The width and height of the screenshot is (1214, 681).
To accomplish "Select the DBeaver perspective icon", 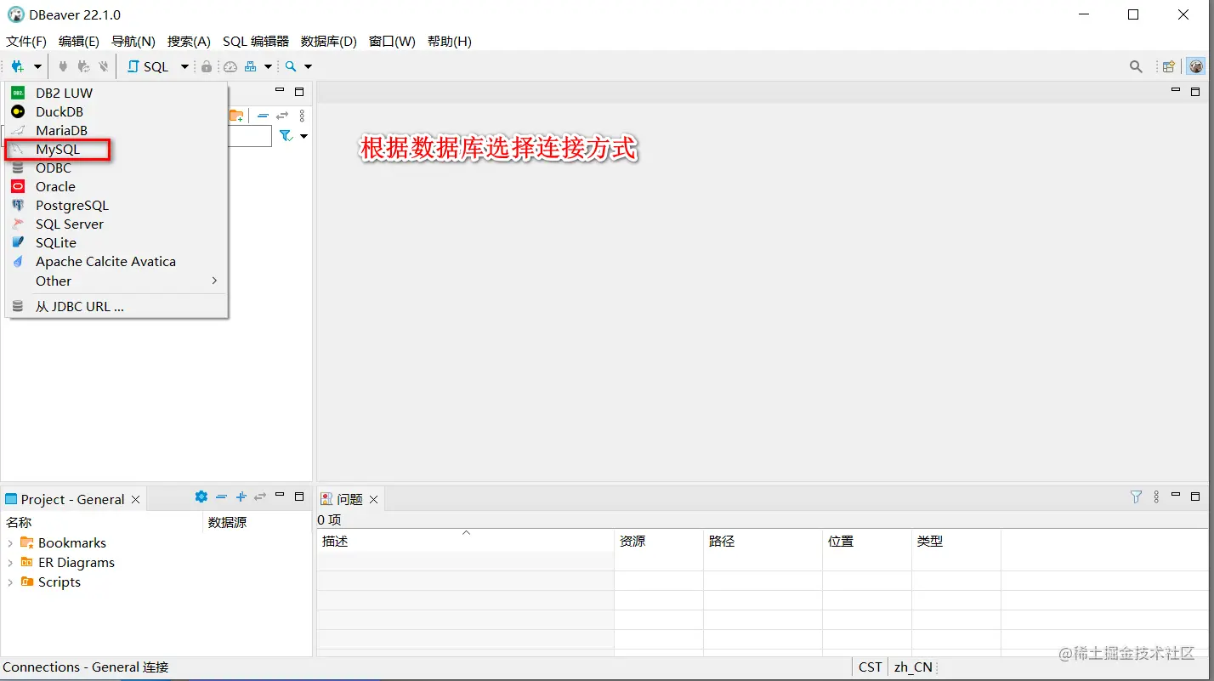I will [1196, 66].
